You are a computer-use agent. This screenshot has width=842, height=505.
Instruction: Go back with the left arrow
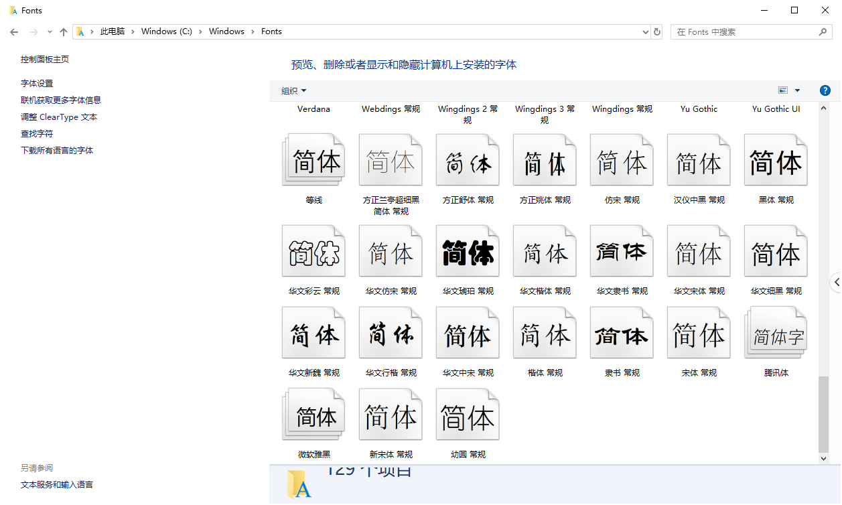pos(14,31)
